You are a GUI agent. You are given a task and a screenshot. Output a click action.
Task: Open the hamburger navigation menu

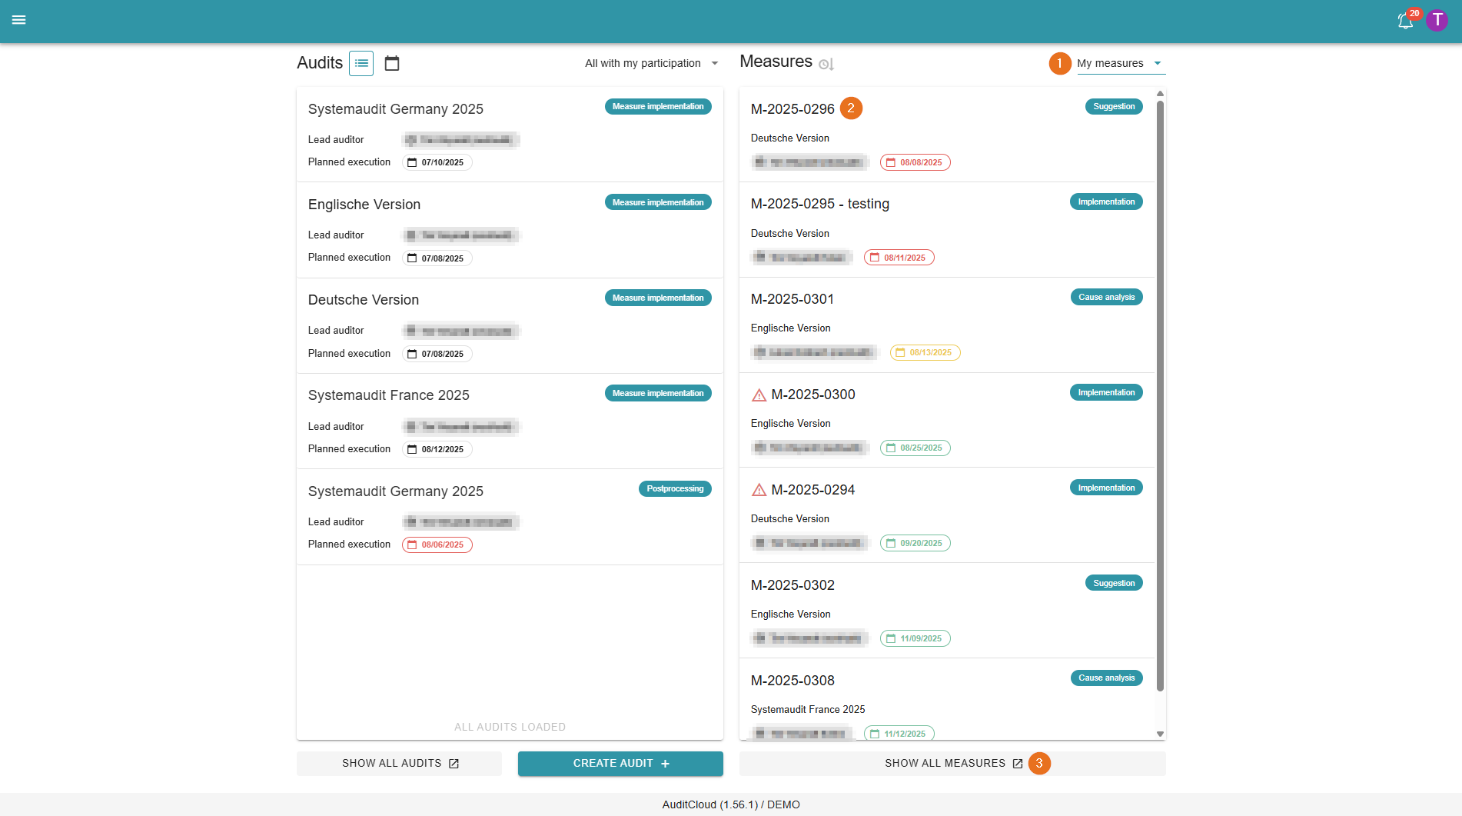click(x=19, y=20)
